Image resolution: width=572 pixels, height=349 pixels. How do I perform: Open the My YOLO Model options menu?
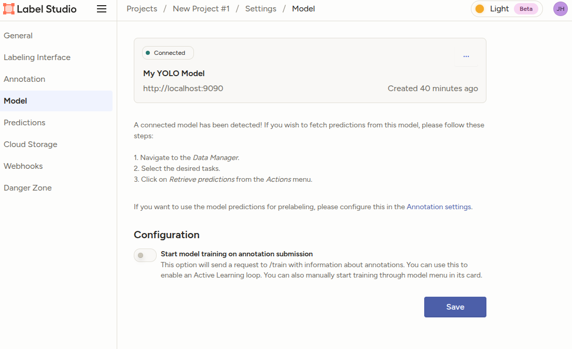pyautogui.click(x=466, y=56)
